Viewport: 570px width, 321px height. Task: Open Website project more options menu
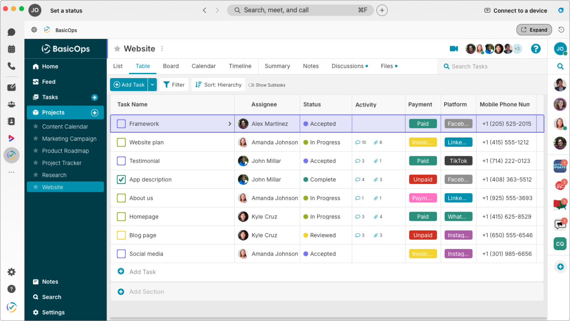(162, 49)
